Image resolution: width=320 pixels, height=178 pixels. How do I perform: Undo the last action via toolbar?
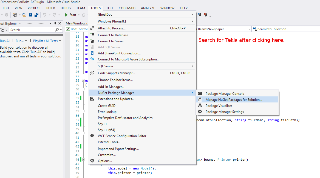tap(44, 15)
